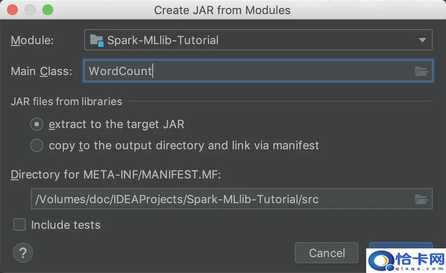Viewport: 446px width, 273px height.
Task: Open help with the question mark button
Action: pos(23,253)
